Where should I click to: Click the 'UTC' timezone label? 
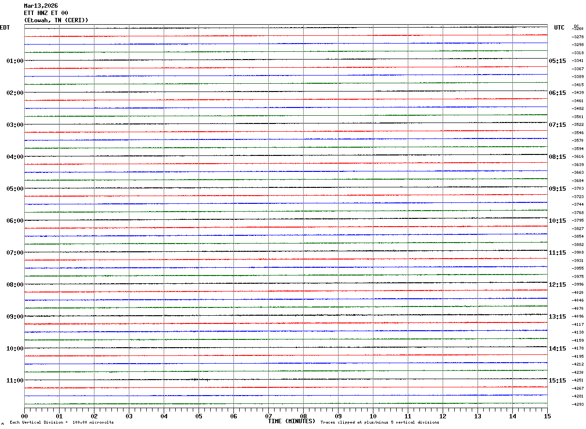click(559, 28)
